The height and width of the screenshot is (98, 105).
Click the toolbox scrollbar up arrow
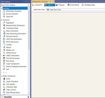pyautogui.click(x=29, y=8)
